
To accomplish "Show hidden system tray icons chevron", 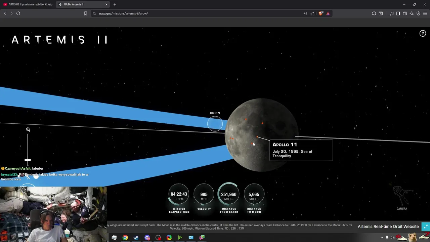I will [382, 238].
